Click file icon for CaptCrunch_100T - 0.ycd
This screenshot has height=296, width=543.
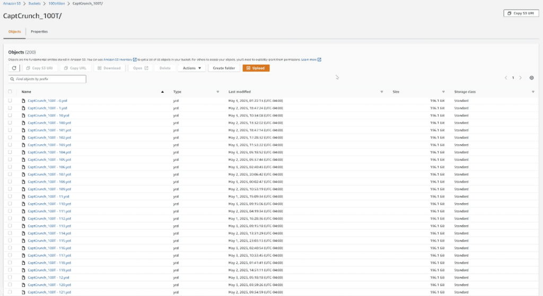23,100
